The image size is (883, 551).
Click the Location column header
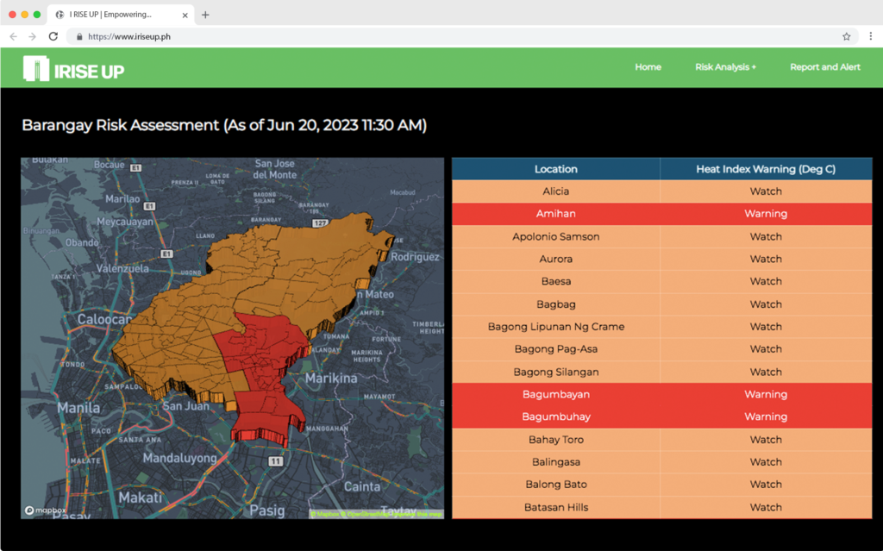[x=556, y=169]
